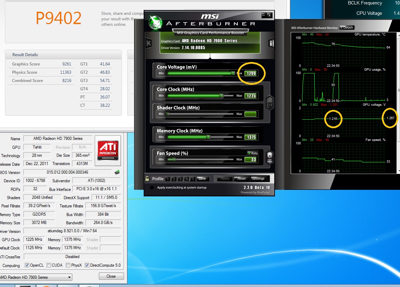Click the GPU-Z Name field AMD Radeon HD 7900 Series
This screenshot has width=400, height=287.
point(58,139)
